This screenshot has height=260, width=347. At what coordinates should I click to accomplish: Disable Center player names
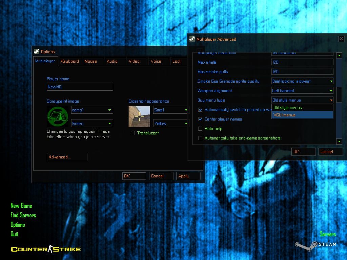tap(200, 119)
